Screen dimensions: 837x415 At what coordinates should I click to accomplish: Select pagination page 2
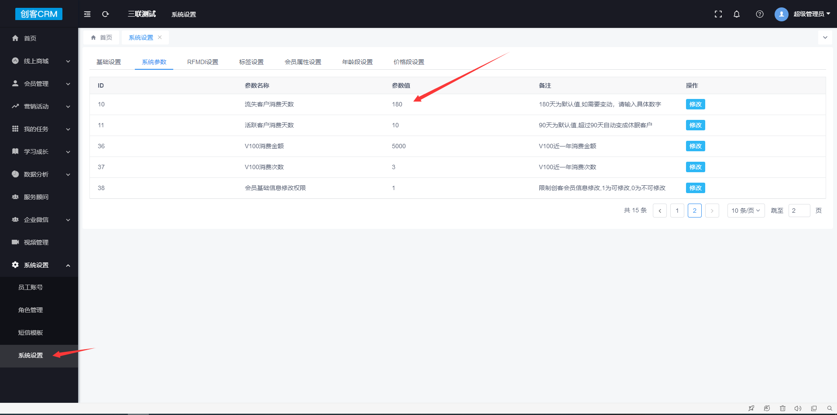point(695,211)
